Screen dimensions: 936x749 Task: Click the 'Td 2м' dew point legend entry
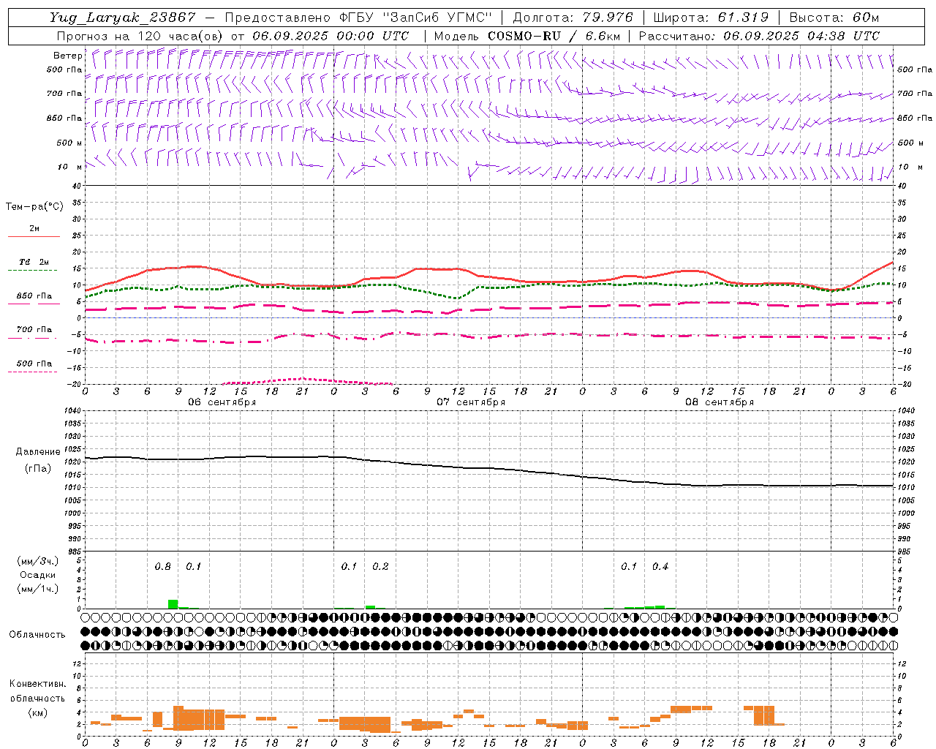click(x=34, y=262)
